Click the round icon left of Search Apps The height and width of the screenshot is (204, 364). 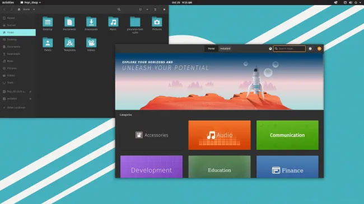point(270,49)
